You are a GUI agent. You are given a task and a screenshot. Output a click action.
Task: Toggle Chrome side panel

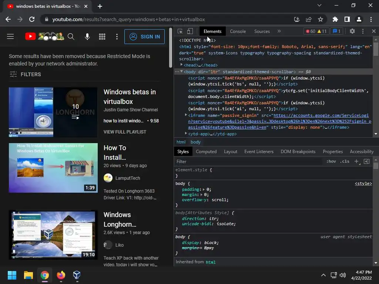[347, 19]
